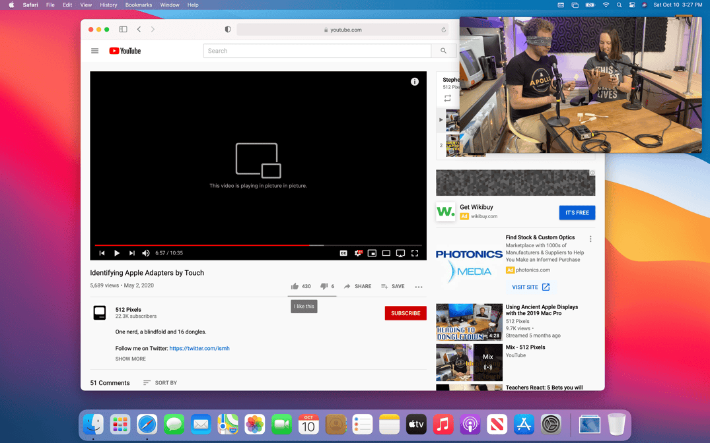
Task: Share this video
Action: pos(357,286)
